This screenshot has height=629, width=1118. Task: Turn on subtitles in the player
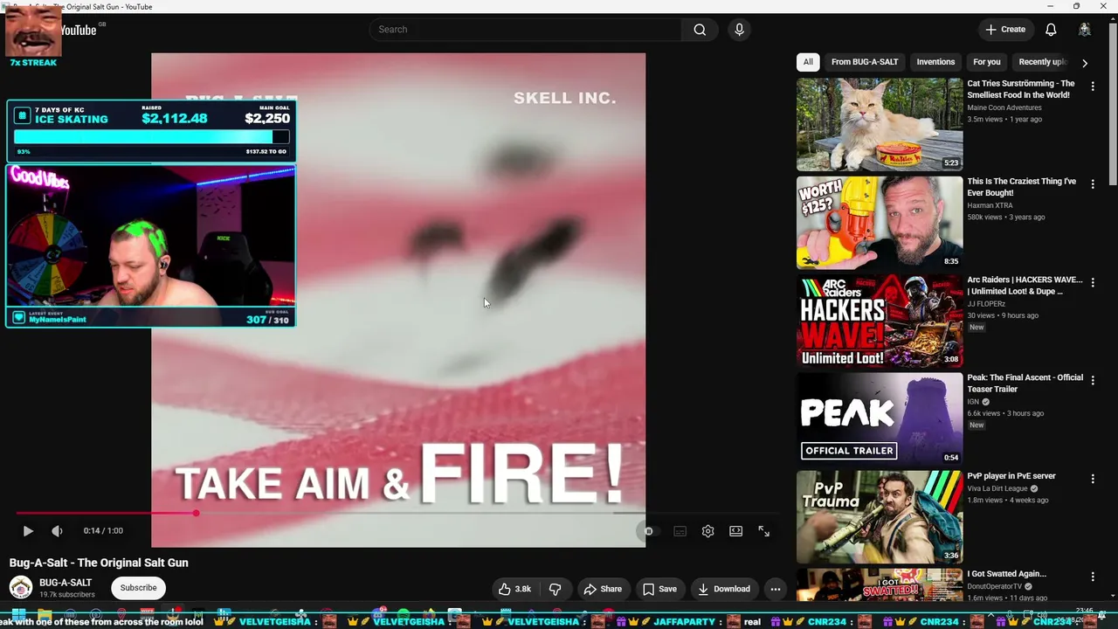click(680, 530)
